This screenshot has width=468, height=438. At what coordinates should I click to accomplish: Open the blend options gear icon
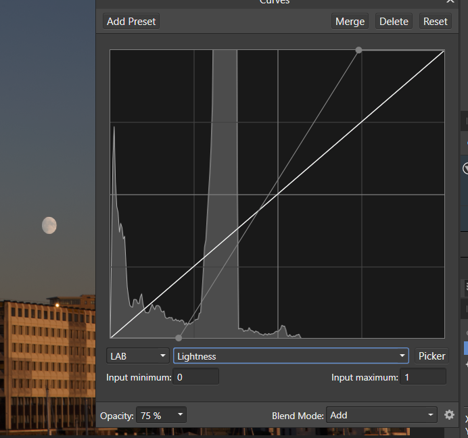[449, 415]
